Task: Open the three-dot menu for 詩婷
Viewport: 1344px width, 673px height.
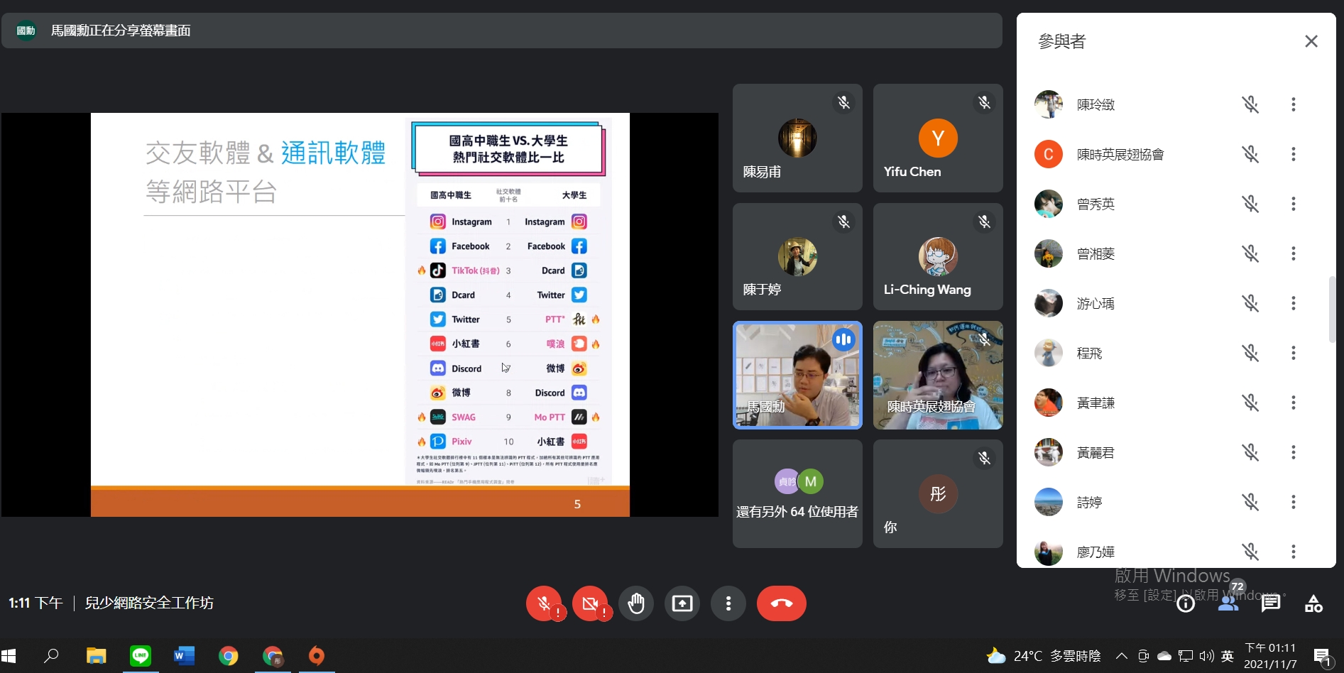Action: (1294, 502)
